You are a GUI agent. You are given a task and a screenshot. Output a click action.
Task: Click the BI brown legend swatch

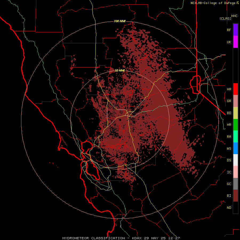pyautogui.click(x=235, y=196)
